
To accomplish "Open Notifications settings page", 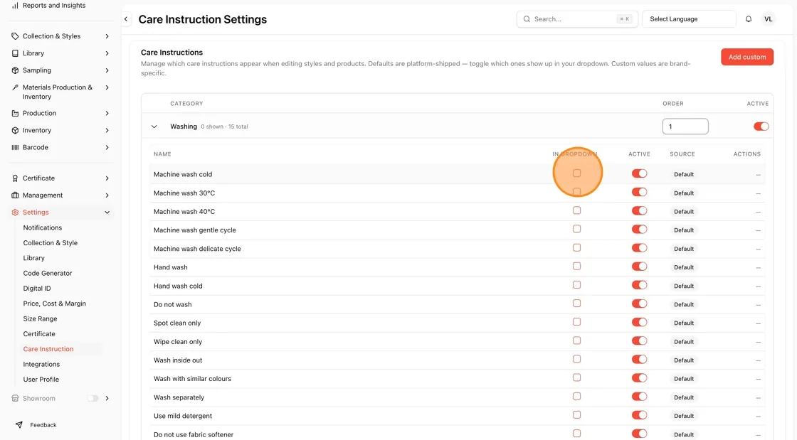I will click(x=43, y=228).
